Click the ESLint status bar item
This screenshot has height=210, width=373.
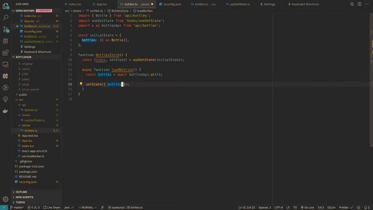coord(332,208)
